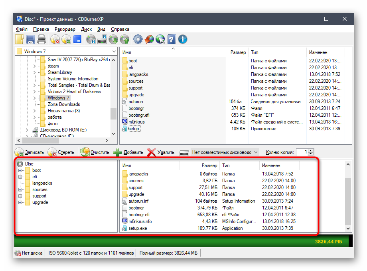Click the help question mark icon
This screenshot has height=271, width=367.
click(172, 39)
